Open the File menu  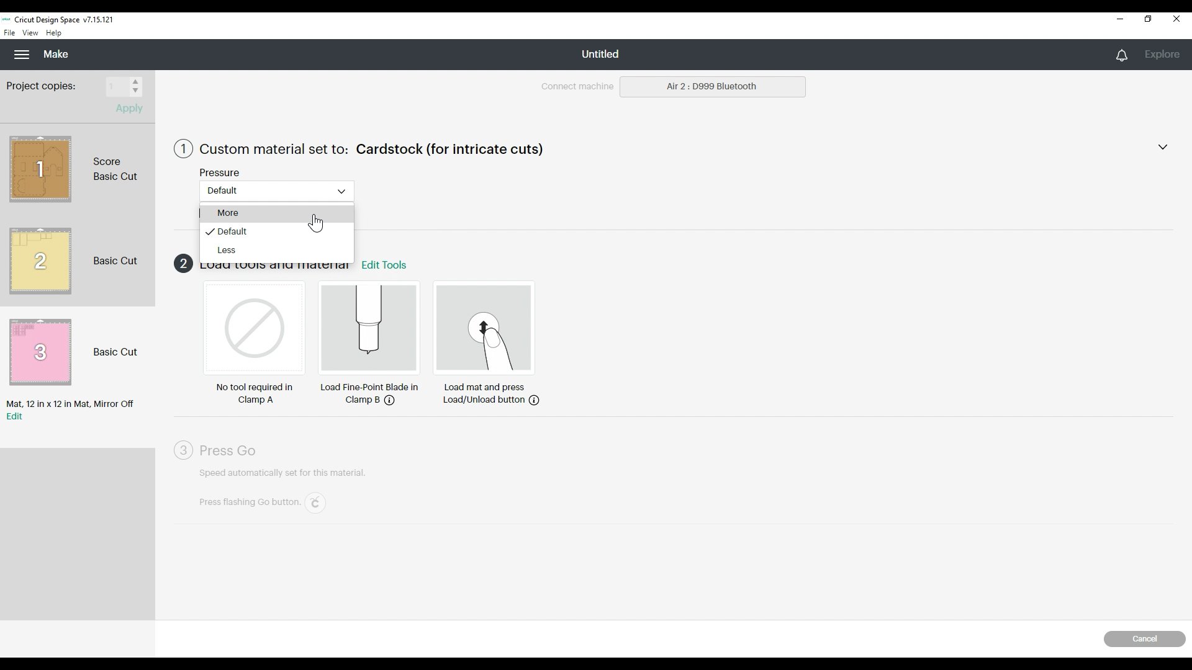tap(9, 33)
